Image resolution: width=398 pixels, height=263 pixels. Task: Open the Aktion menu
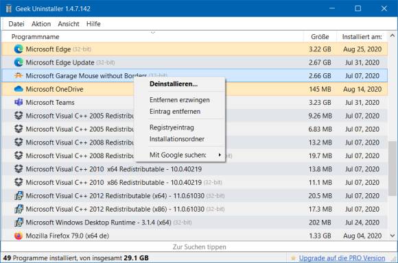[x=41, y=24]
